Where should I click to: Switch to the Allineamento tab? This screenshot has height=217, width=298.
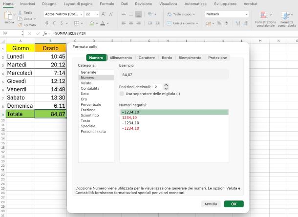pyautogui.click(x=121, y=58)
